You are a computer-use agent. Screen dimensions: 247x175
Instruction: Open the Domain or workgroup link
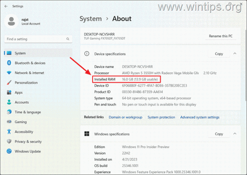point(125,117)
